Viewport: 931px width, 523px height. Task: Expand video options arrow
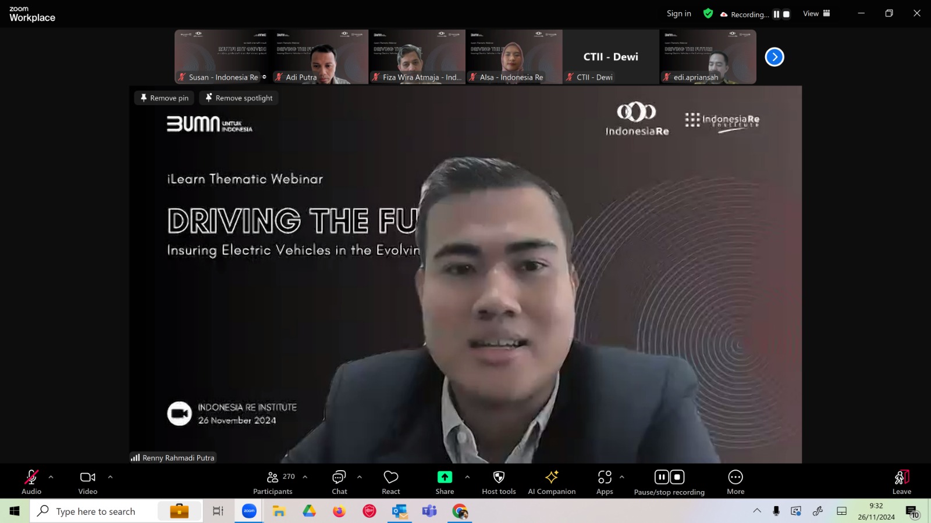111,477
